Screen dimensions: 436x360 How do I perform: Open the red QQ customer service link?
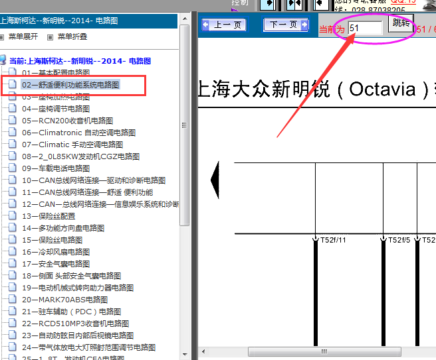(x=403, y=2)
